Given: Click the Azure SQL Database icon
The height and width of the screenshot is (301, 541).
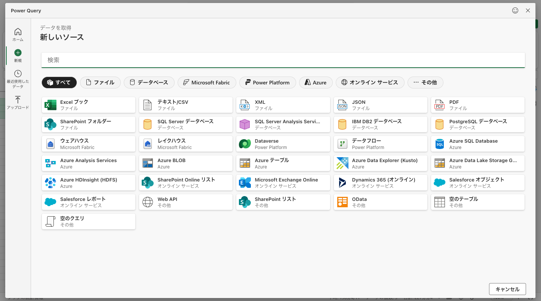Looking at the screenshot, I should click(439, 144).
